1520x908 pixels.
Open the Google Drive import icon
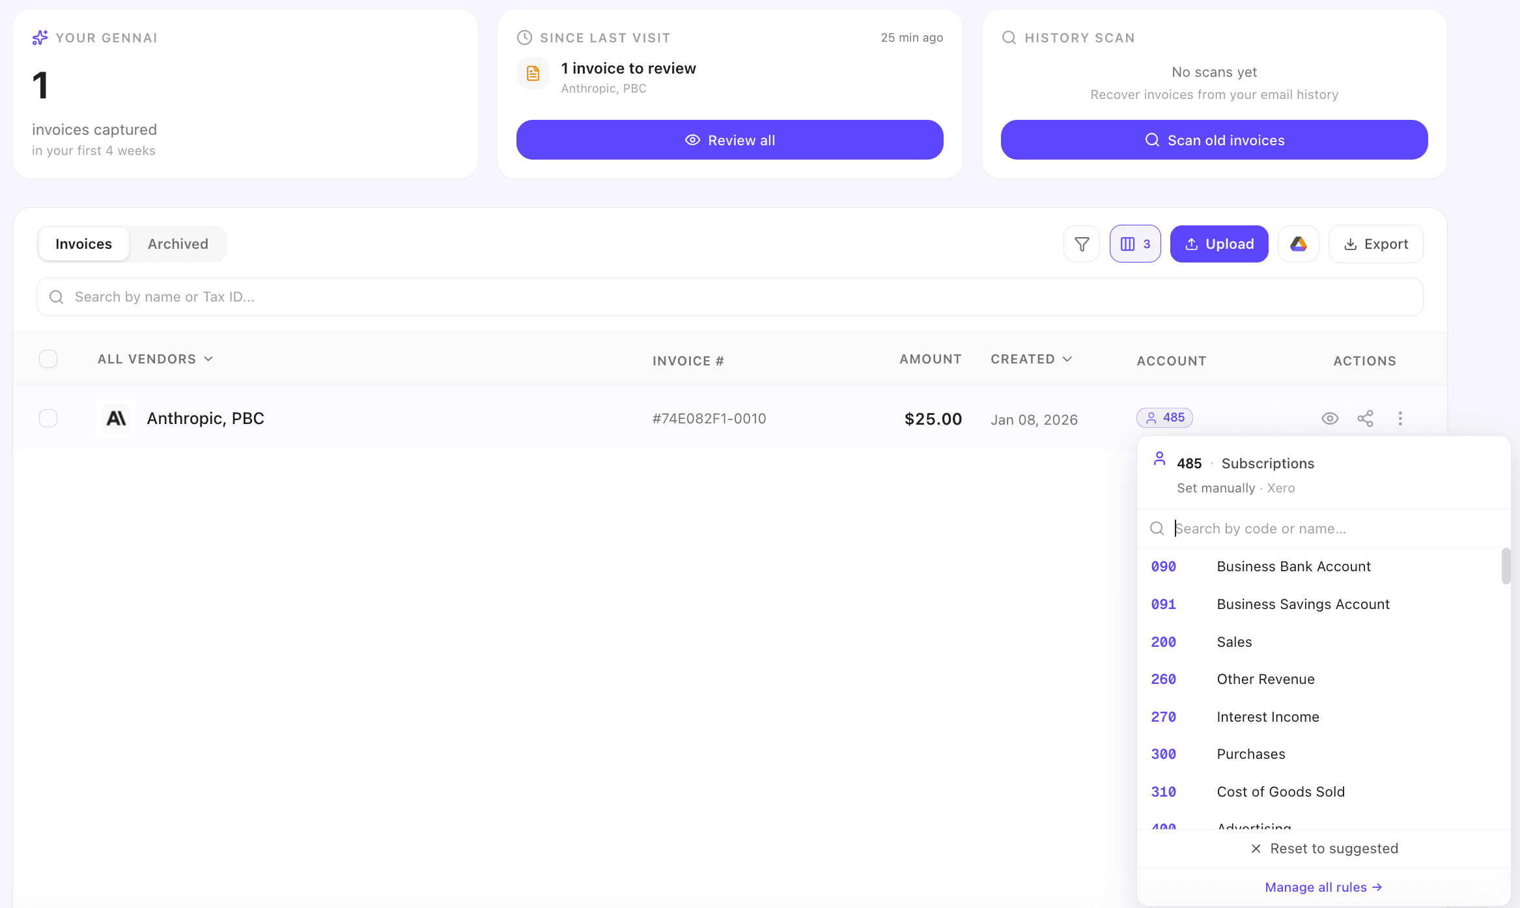(x=1299, y=244)
